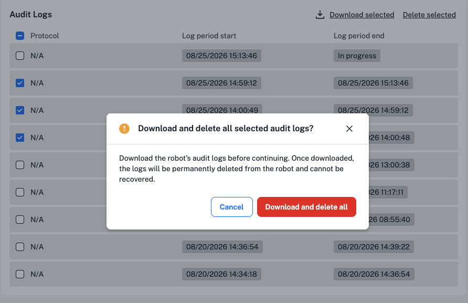Uncheck the row starting 08/25/2026 14:59:12

[x=20, y=83]
